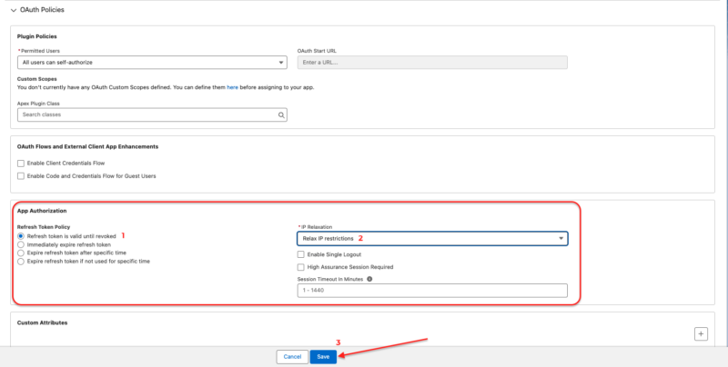This screenshot has width=728, height=367.
Task: Click the OAuth Start URL field
Action: click(432, 62)
